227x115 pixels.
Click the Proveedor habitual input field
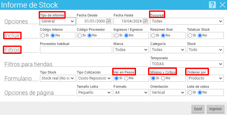pyautogui.click(x=76, y=50)
